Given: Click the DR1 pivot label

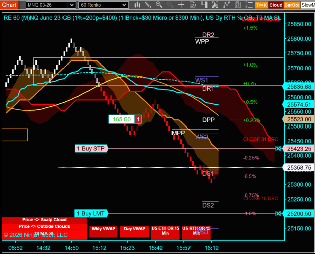Looking at the screenshot, I should point(208,89).
